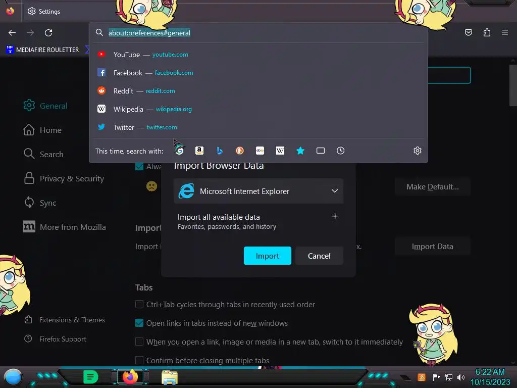Cancel the Import Browser Data dialog
The height and width of the screenshot is (388, 517).
coord(319,256)
